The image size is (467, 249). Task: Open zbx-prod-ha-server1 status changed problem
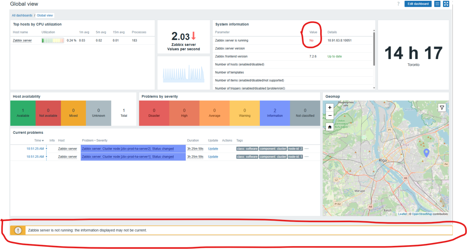[x=128, y=157]
